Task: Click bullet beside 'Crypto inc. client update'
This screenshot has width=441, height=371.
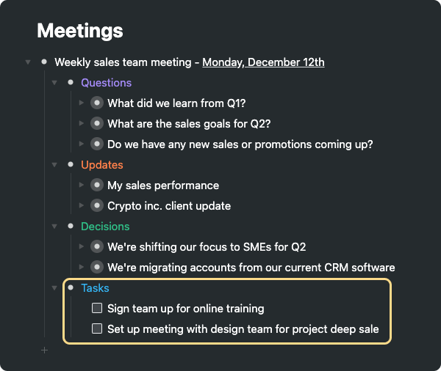Action: coord(96,206)
